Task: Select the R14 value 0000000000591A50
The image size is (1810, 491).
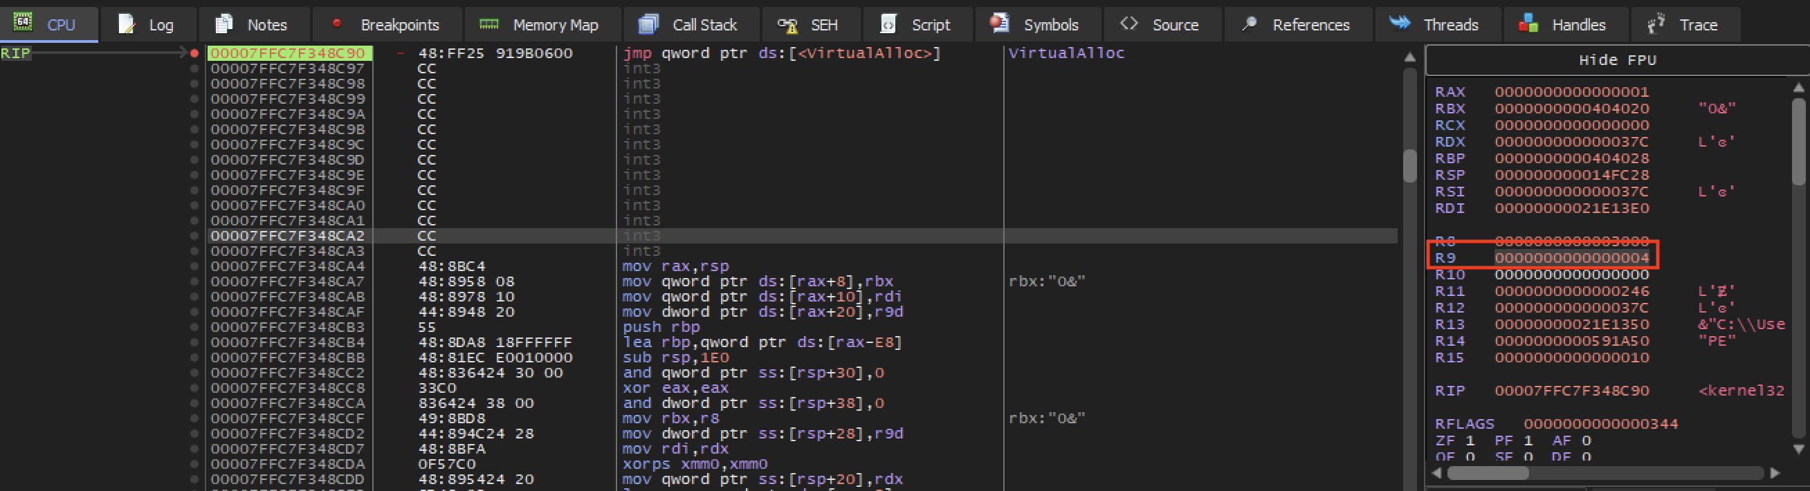Action: tap(1571, 342)
